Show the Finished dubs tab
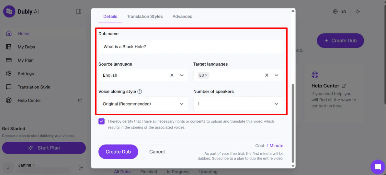386x175 pixels. pos(149,172)
